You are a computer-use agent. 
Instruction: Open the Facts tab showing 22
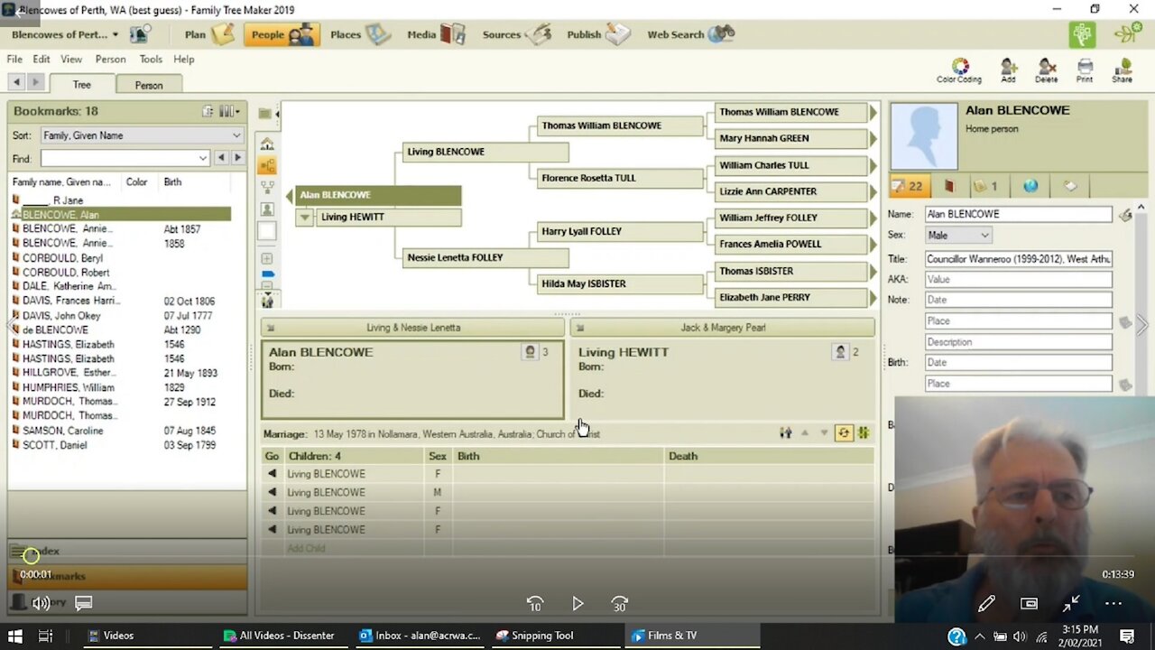pyautogui.click(x=908, y=186)
